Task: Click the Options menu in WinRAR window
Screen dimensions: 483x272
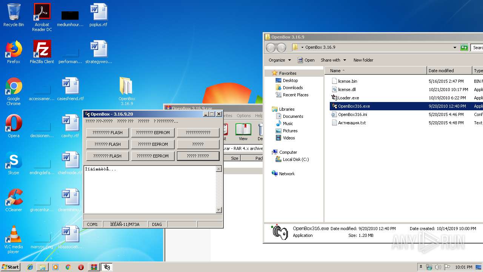Action: [x=243, y=116]
